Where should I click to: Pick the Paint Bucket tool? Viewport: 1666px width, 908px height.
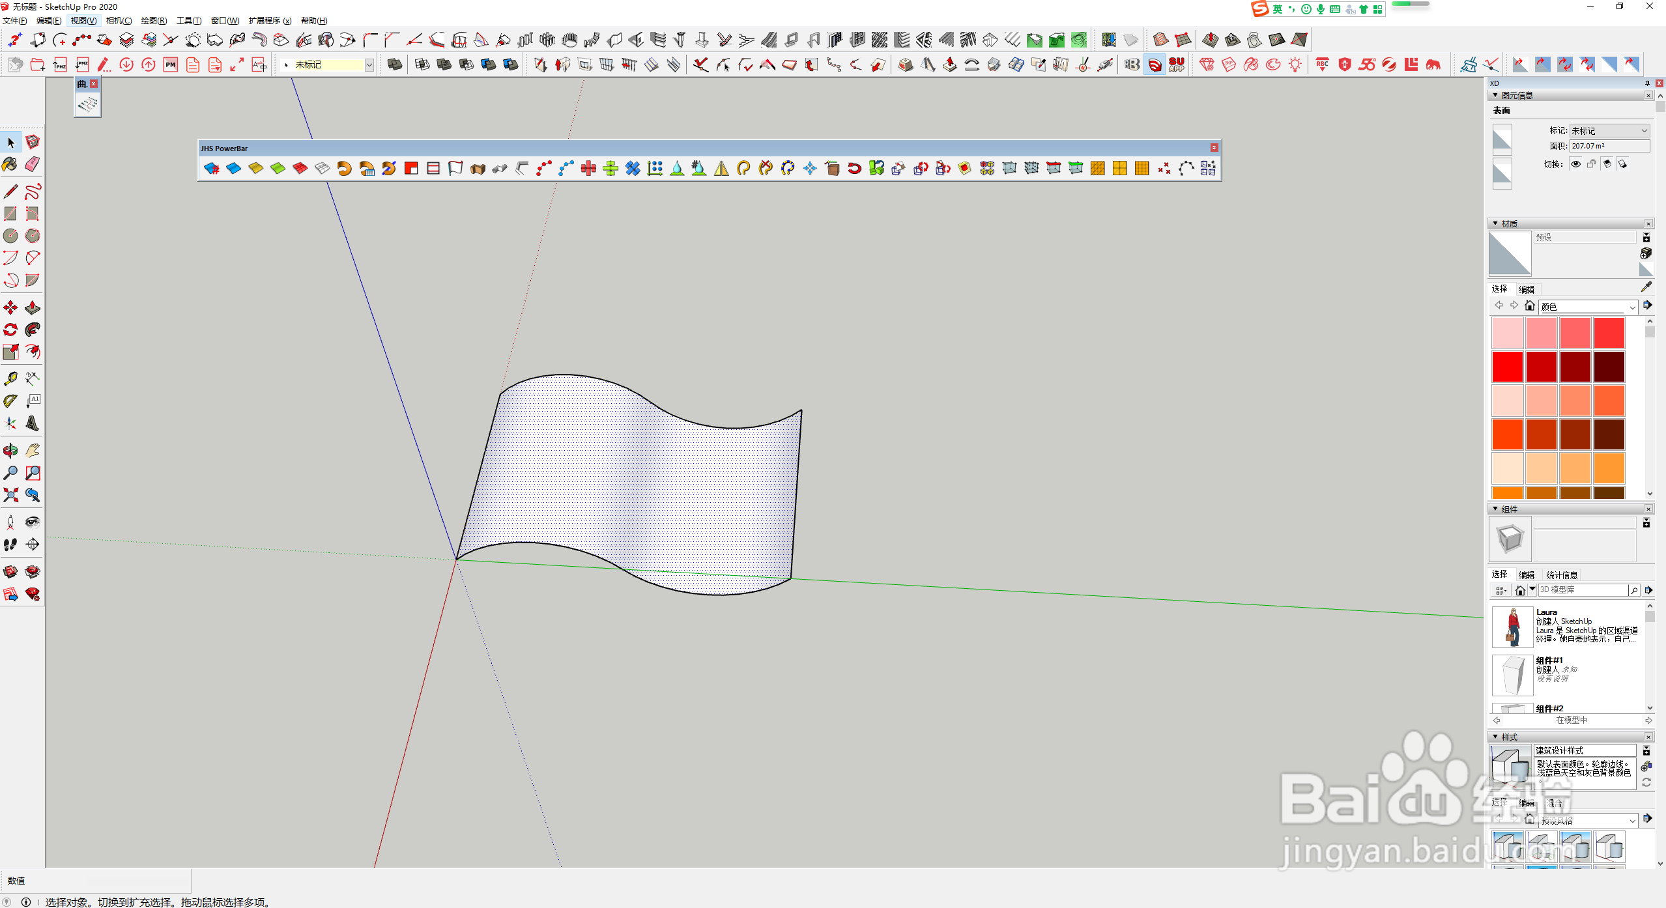10,164
